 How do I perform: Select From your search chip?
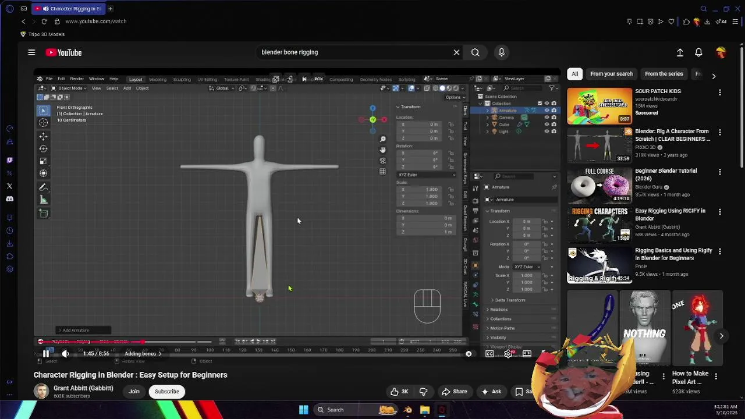[x=611, y=74]
